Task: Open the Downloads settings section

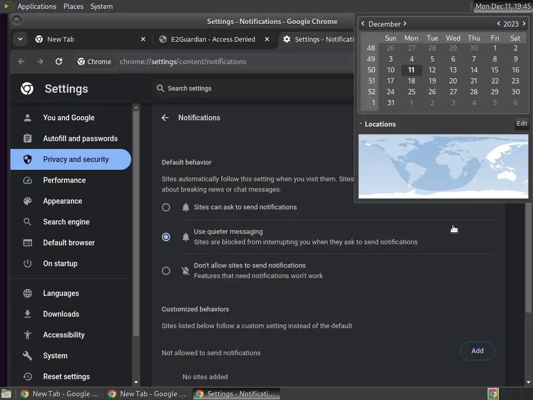Action: tap(71, 314)
